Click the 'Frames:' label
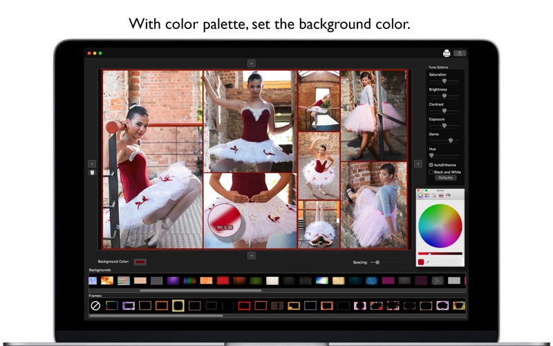This screenshot has width=553, height=346. [95, 295]
